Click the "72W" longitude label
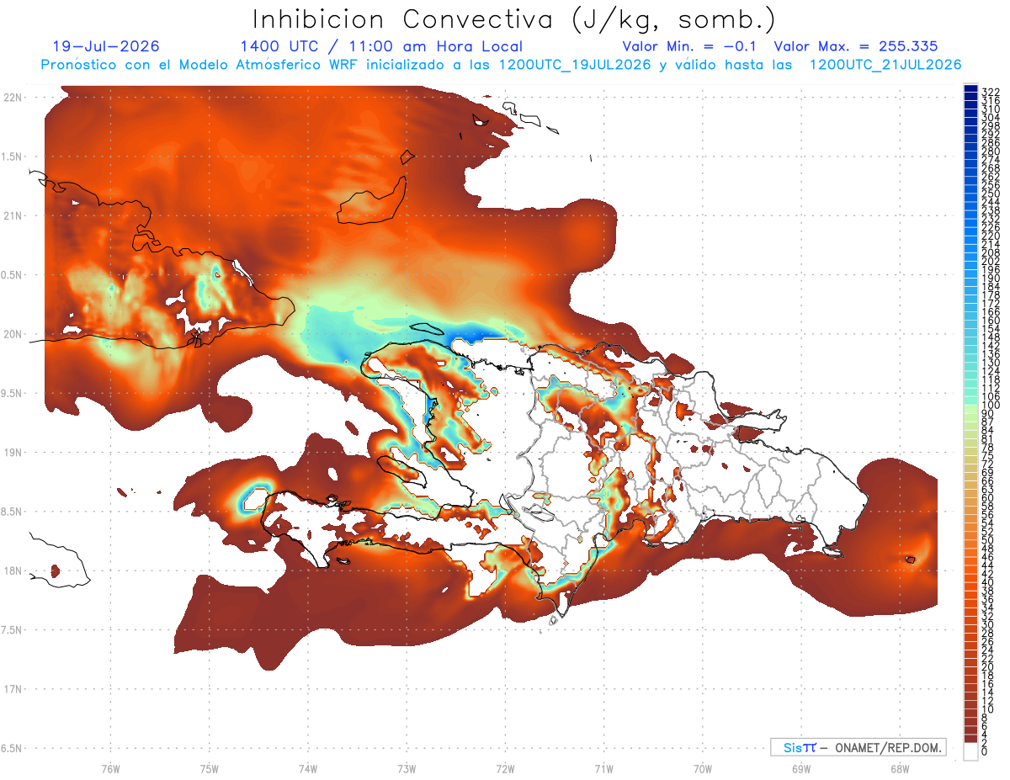Viewport: 1010px width, 780px height. pos(505,768)
